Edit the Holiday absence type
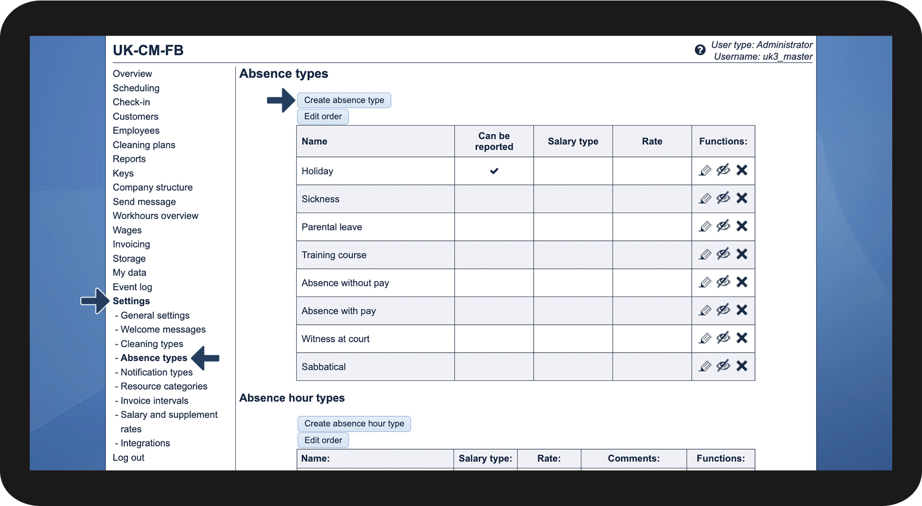This screenshot has height=506, width=922. pos(705,170)
